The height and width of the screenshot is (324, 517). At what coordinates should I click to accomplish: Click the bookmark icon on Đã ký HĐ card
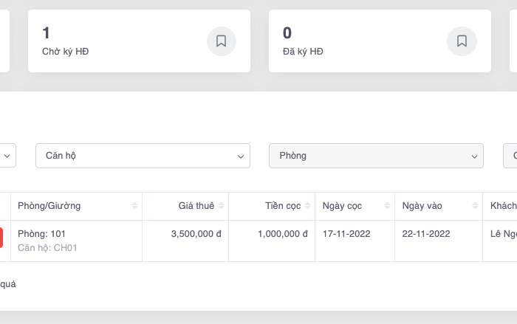(x=462, y=41)
